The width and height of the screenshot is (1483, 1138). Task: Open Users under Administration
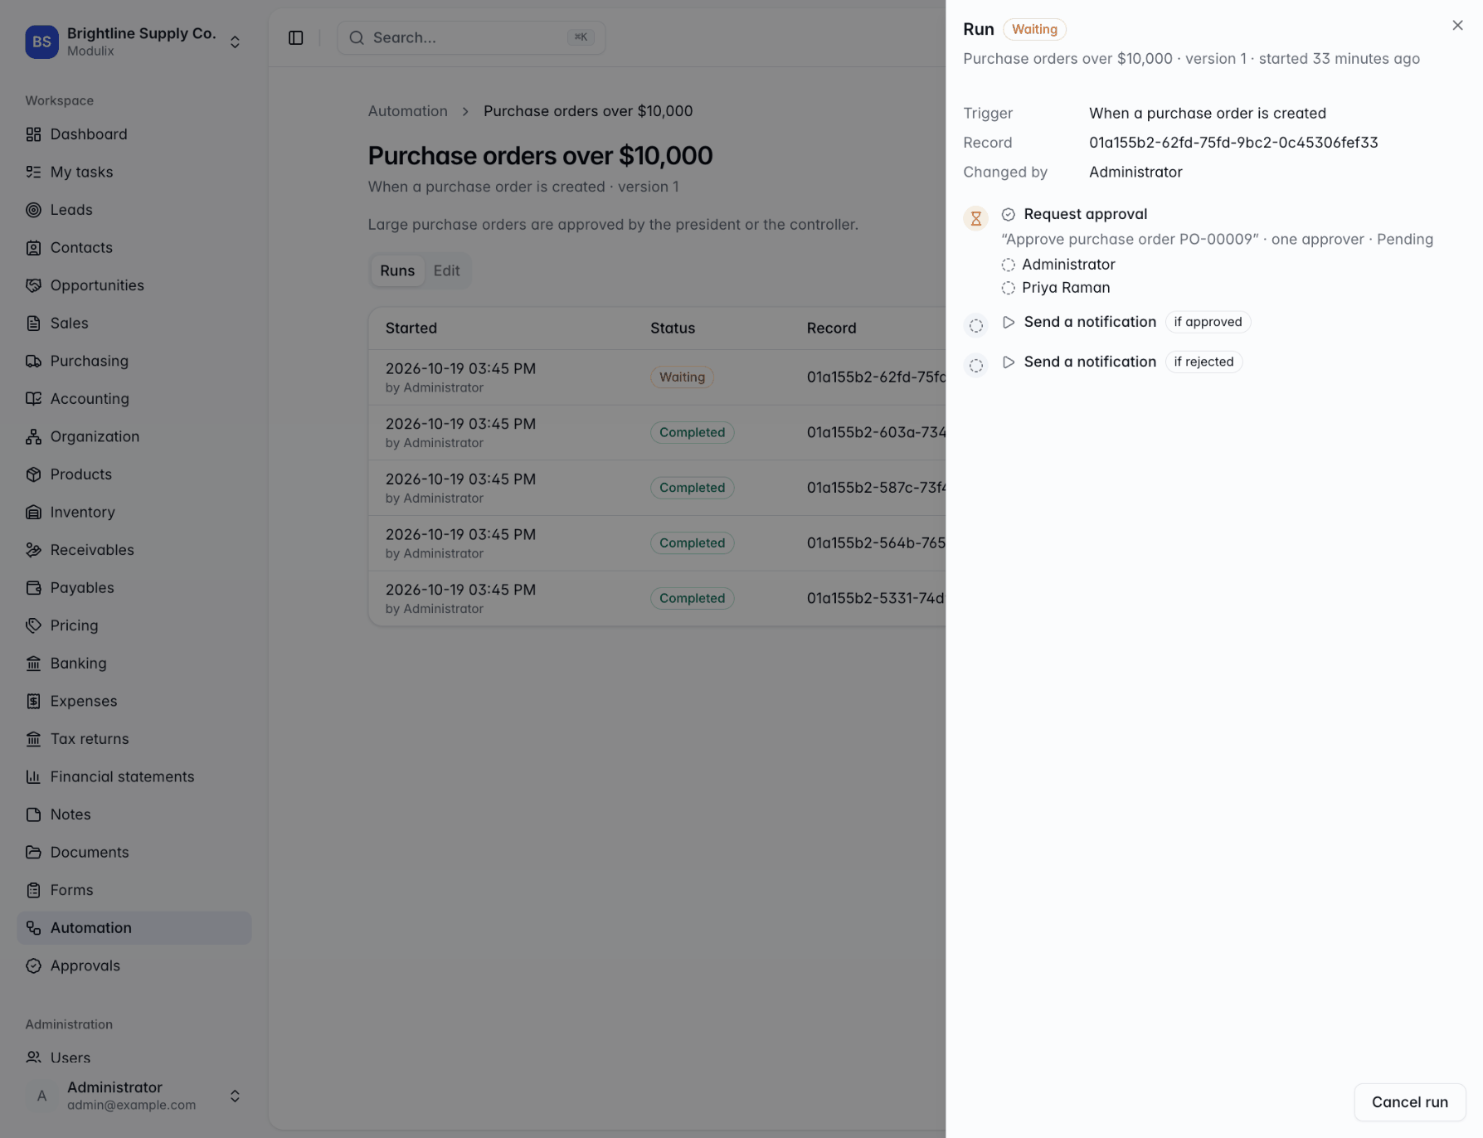click(134, 1058)
